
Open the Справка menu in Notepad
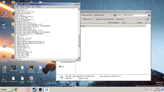tap(38, 7)
